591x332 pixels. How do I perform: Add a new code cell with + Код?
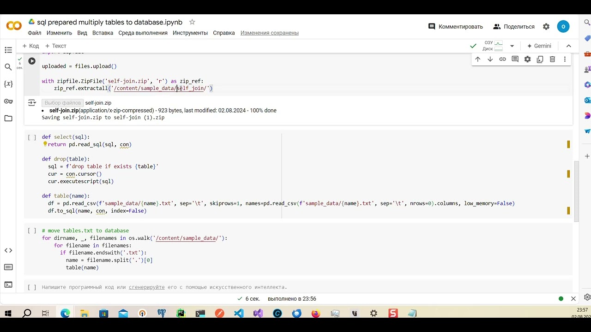point(30,46)
